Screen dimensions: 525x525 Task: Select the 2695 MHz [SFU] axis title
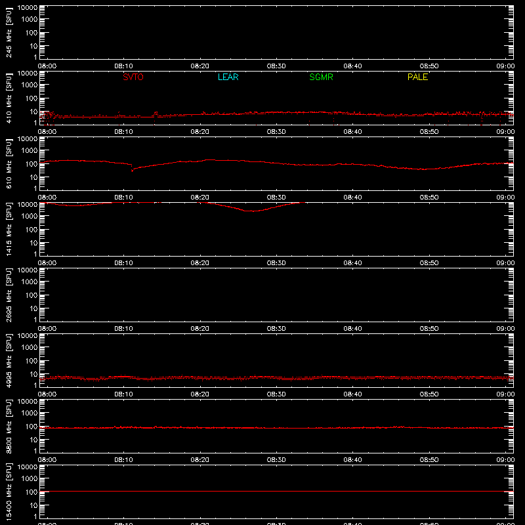(x=9, y=295)
